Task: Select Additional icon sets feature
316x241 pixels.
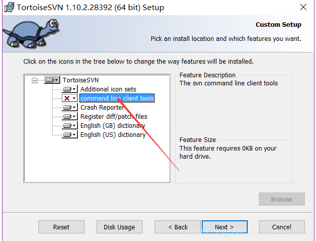Action: 108,89
